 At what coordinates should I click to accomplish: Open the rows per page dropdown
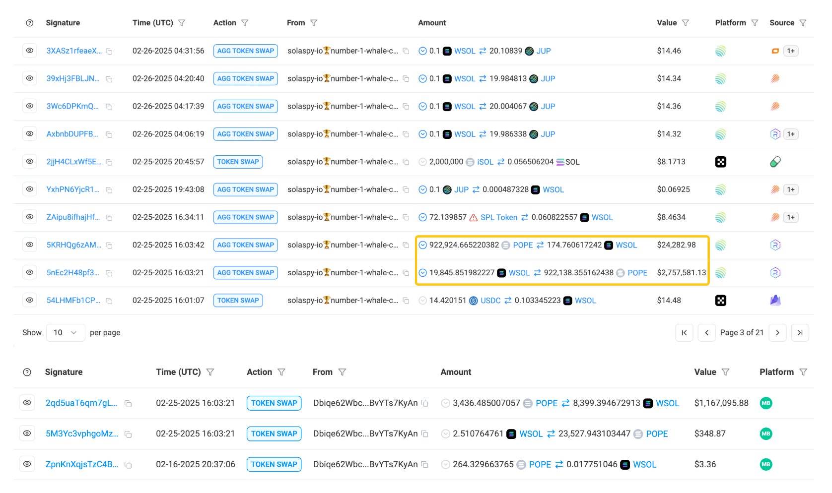pyautogui.click(x=66, y=333)
